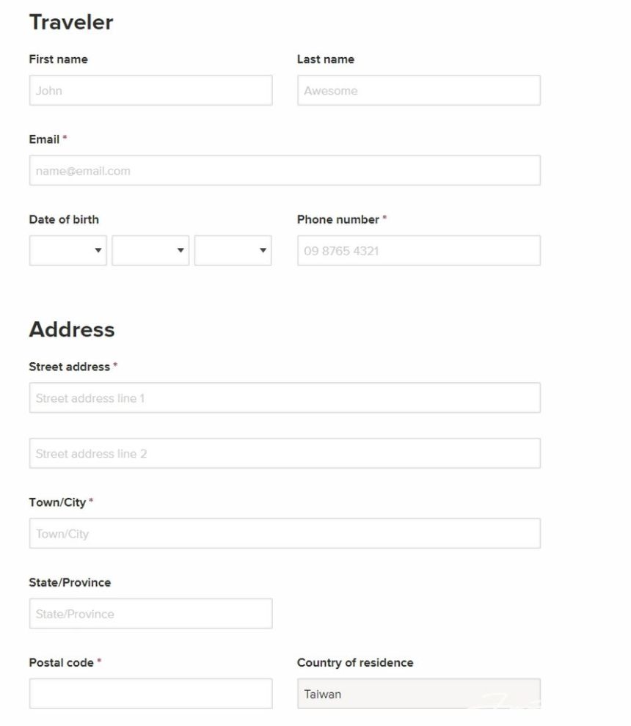The height and width of the screenshot is (726, 631).
Task: Expand the middle Date of birth dropdown
Action: coord(150,250)
